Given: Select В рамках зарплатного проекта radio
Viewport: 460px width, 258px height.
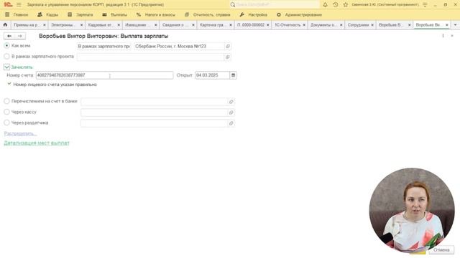Looking at the screenshot, I should (x=6, y=56).
